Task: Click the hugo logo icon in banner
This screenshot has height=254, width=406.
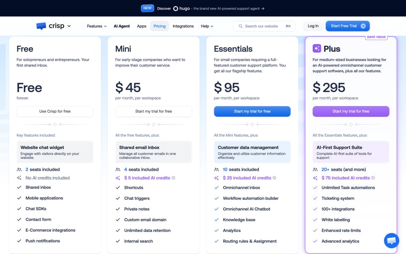Action: pyautogui.click(x=175, y=9)
